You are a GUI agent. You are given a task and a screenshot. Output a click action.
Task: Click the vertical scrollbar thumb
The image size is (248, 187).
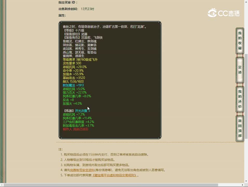coord(246,96)
